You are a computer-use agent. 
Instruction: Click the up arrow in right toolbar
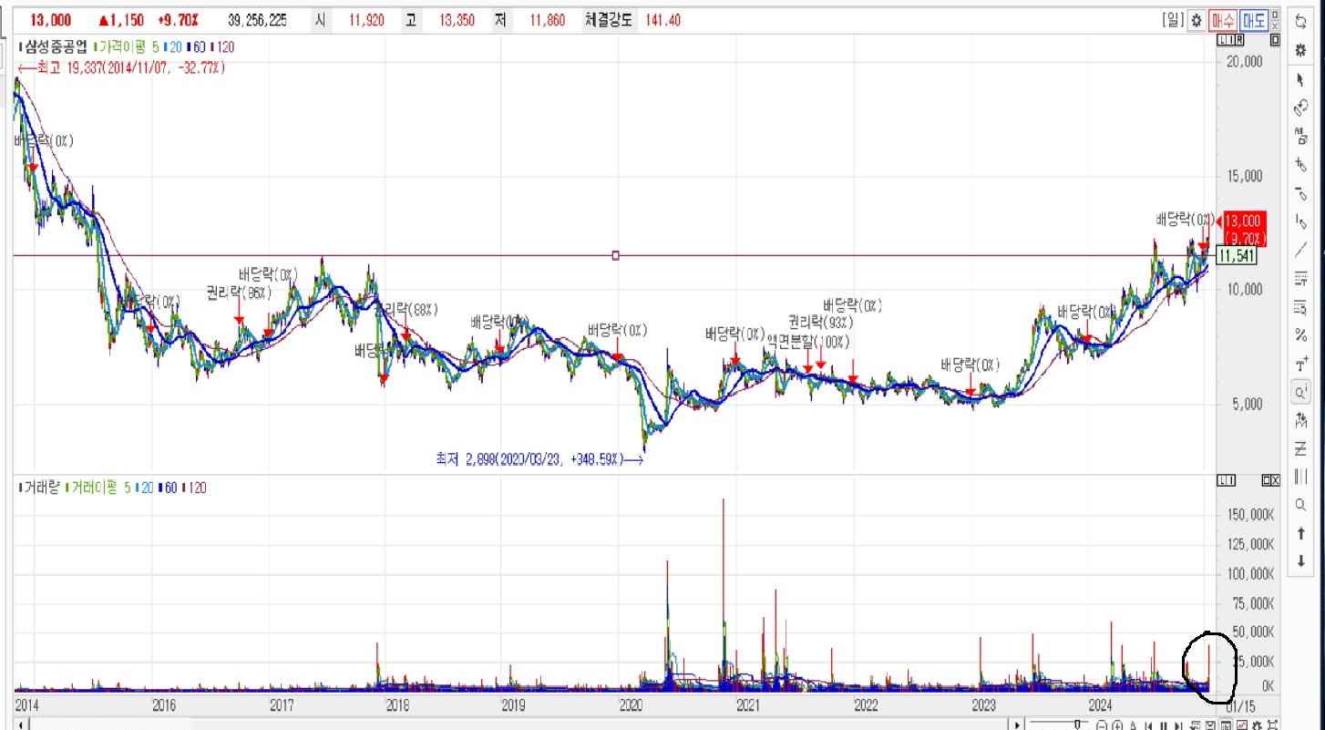[x=1301, y=533]
